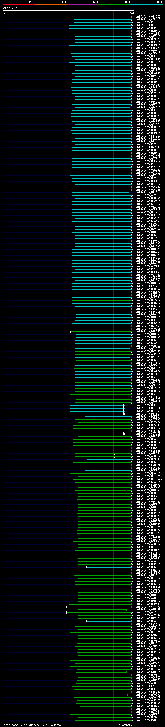Select UniRef100_Q5S017 entry

click(x=148, y=173)
